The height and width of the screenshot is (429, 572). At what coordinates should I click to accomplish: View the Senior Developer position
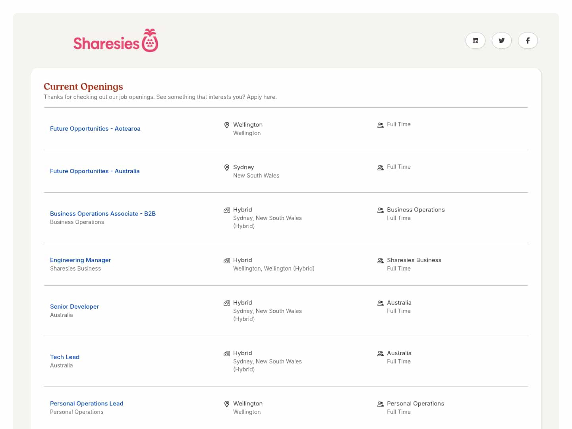click(74, 307)
